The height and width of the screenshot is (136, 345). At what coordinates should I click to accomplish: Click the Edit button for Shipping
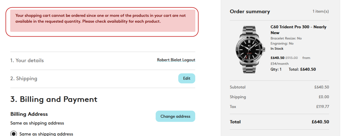pyautogui.click(x=187, y=78)
